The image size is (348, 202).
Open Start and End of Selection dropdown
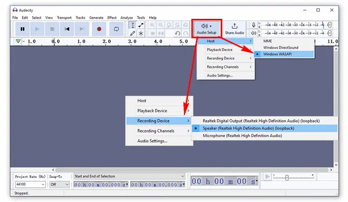tap(129, 176)
